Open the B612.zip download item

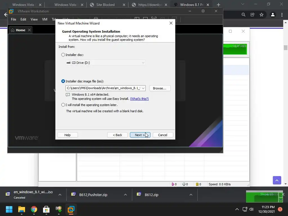[152, 195]
